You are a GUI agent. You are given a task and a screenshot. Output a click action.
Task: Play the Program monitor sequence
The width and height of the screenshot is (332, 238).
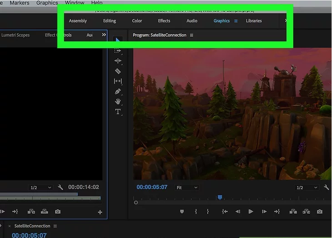pos(251,212)
